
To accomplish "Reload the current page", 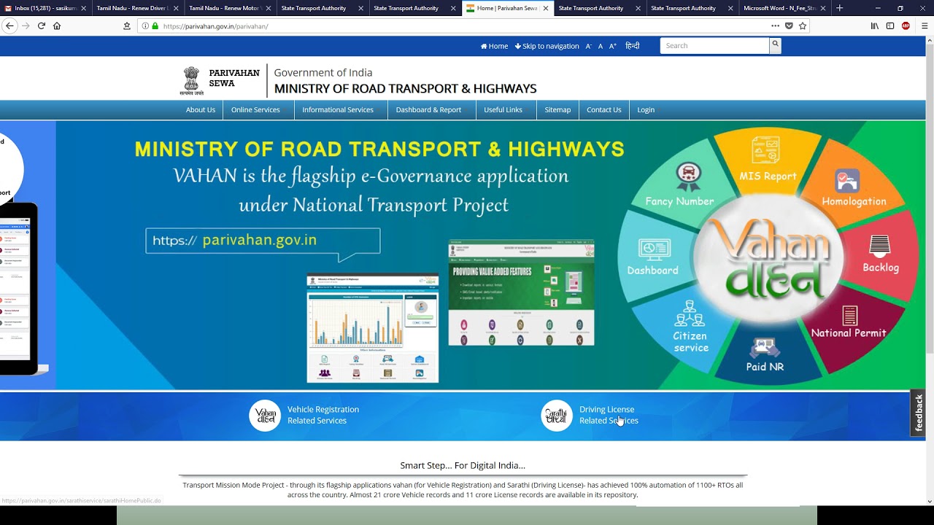I will coord(42,26).
